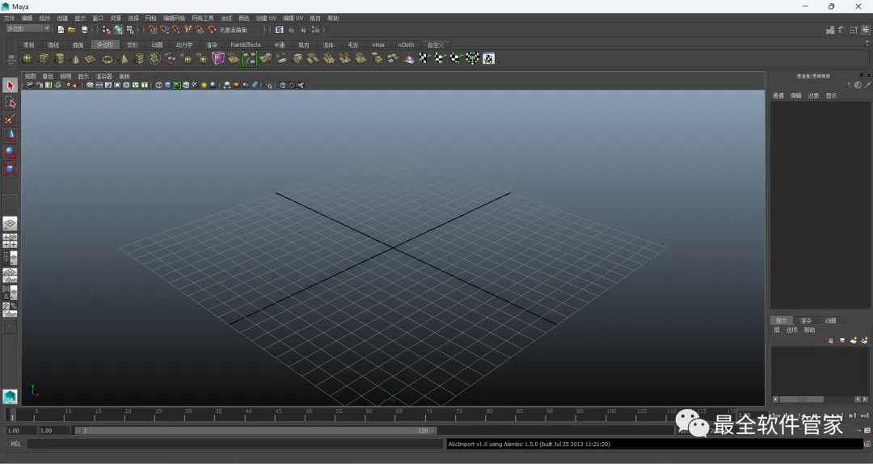873x464 pixels.
Task: Toggle smooth shade all in viewport toolbar
Action: (x=167, y=85)
